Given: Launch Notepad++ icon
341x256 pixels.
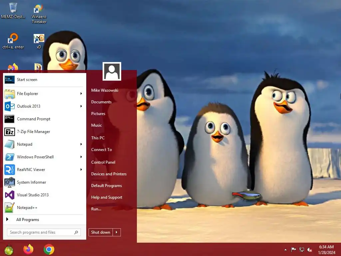Looking at the screenshot, I should click(x=10, y=207).
